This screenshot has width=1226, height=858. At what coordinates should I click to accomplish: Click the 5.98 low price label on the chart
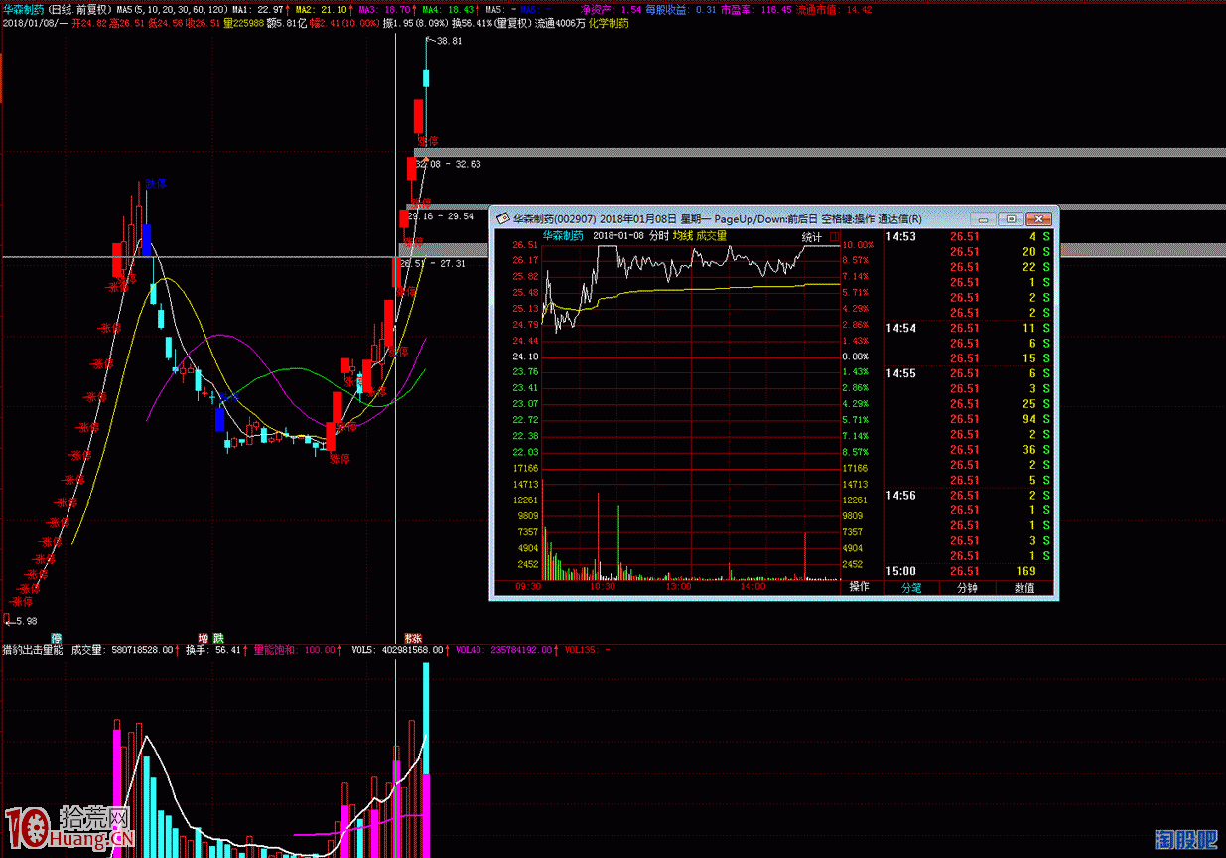[x=25, y=621]
